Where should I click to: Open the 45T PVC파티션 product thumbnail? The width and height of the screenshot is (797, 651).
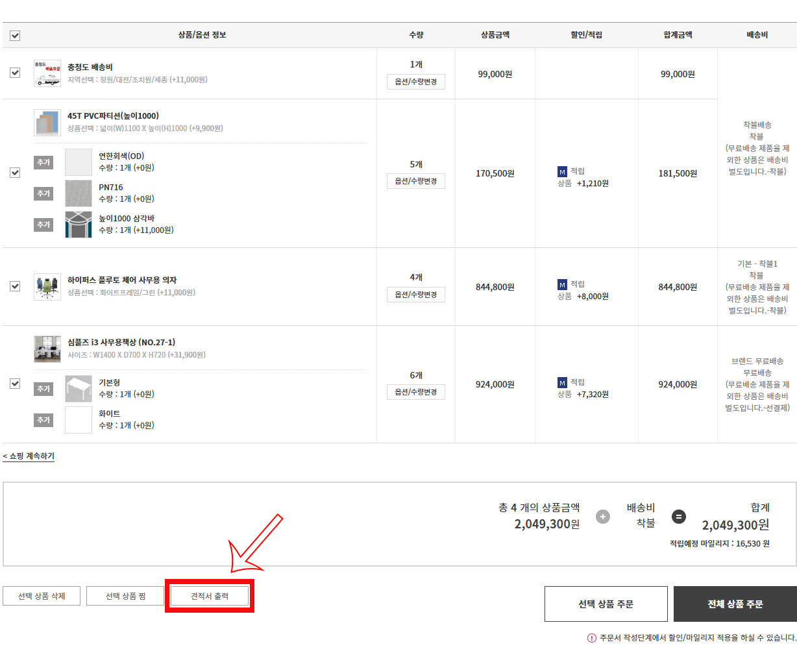point(47,123)
